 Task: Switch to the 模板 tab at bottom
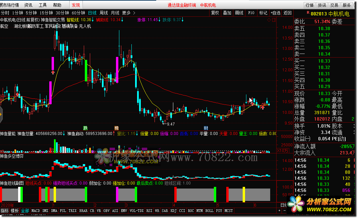(x=15, y=211)
